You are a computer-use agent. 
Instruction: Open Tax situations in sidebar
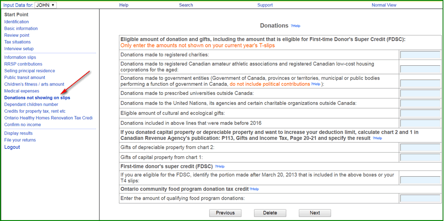click(18, 42)
